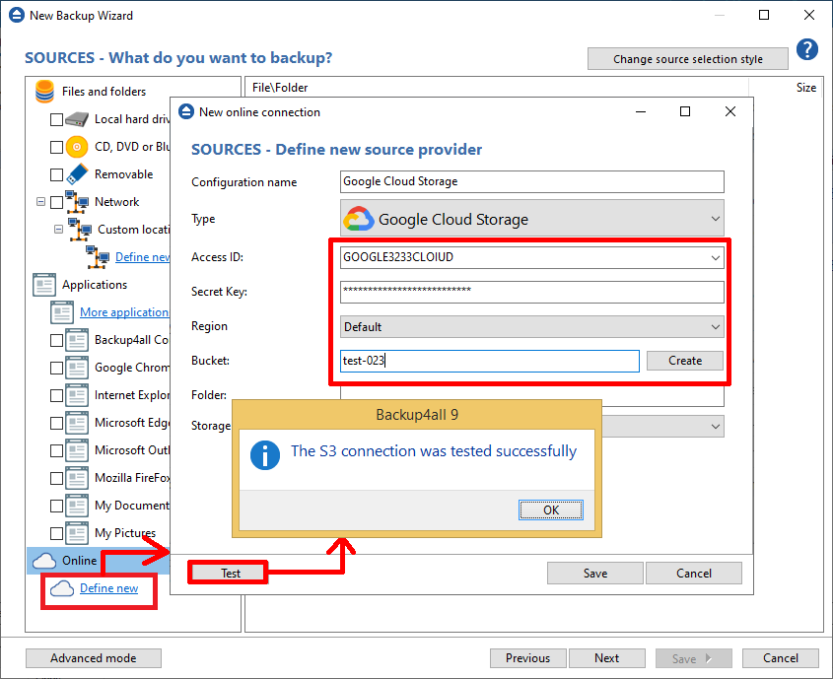The image size is (833, 679).
Task: Click the CD, DVD disc icon
Action: coord(77,147)
